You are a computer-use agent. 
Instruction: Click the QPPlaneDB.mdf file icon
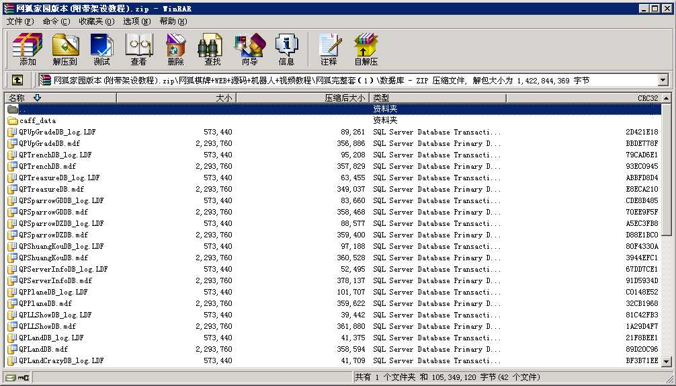click(13, 303)
